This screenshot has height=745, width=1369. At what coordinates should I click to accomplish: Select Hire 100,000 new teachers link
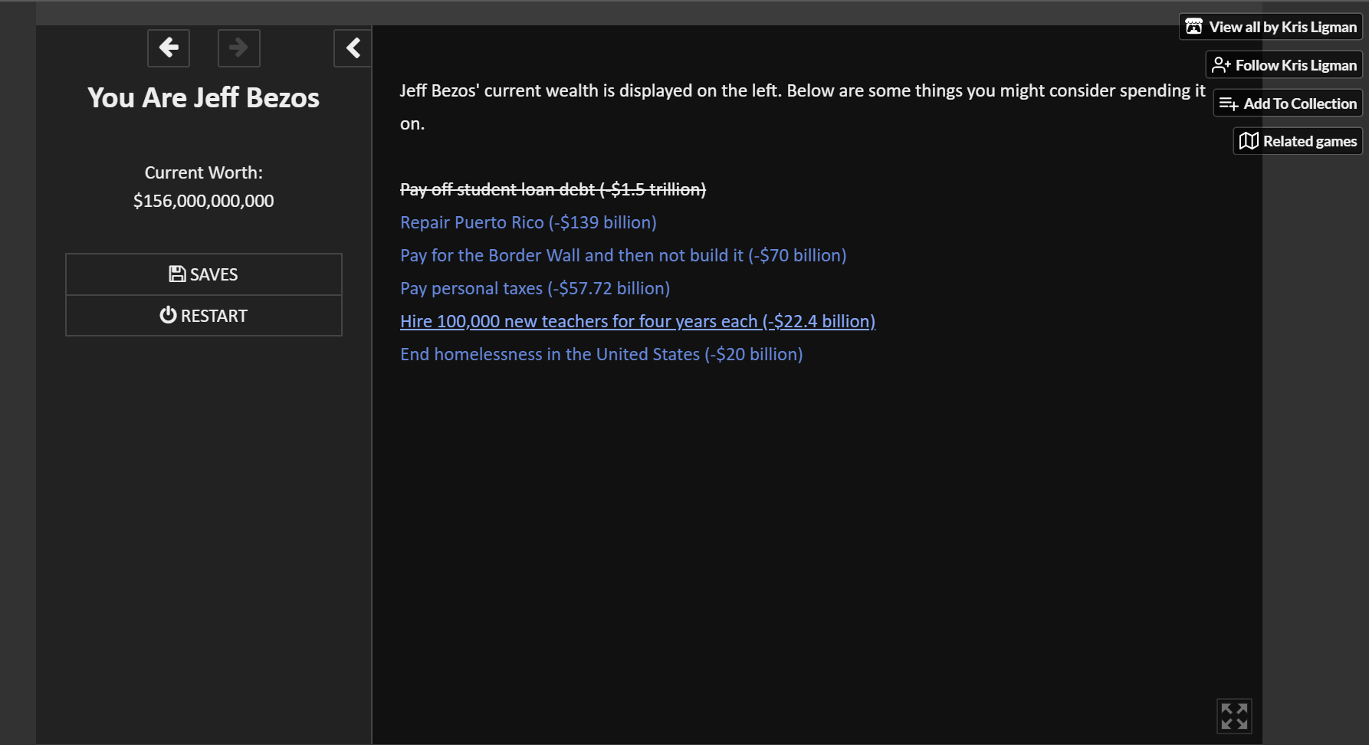point(638,321)
